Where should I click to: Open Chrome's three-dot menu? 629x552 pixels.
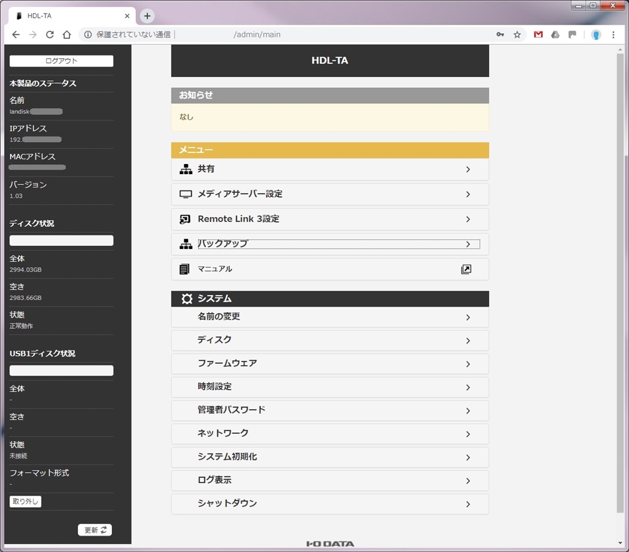[x=614, y=34]
